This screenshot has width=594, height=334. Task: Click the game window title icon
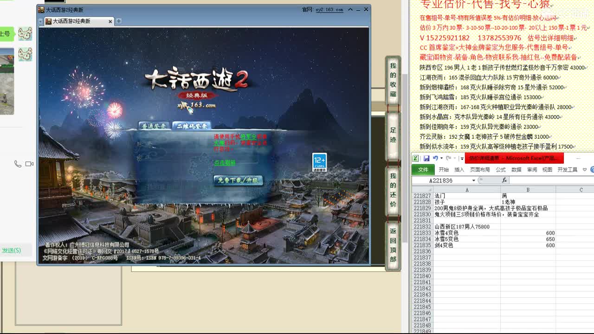(x=41, y=10)
